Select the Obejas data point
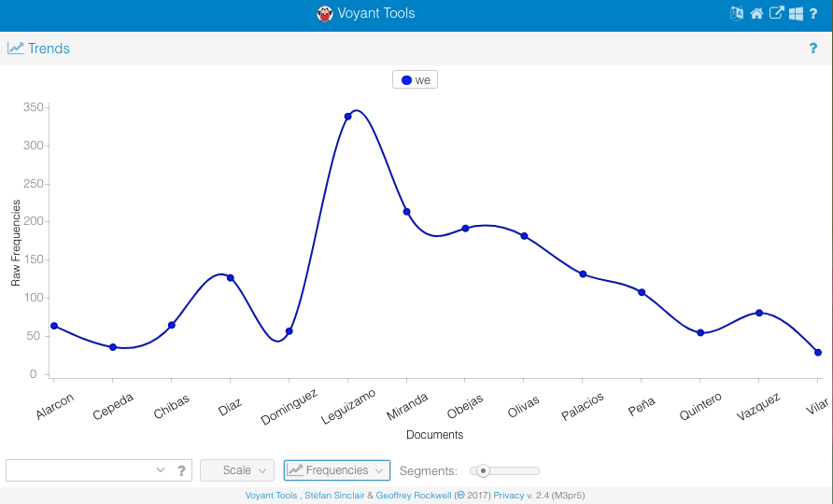Image resolution: width=833 pixels, height=504 pixels. pyautogui.click(x=465, y=229)
